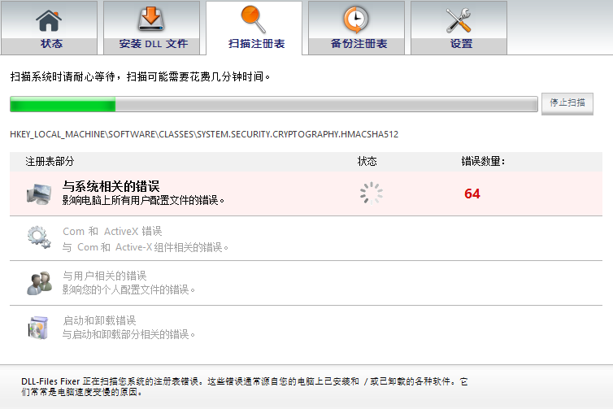Click the 与启动和卸载部分相关的错误 description
Image resolution: width=613 pixels, height=409 pixels.
tap(128, 334)
